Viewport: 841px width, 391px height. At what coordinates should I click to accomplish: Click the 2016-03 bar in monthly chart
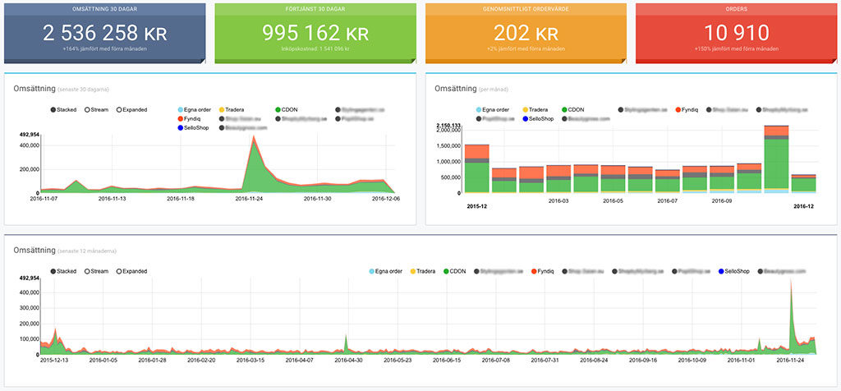(558, 178)
